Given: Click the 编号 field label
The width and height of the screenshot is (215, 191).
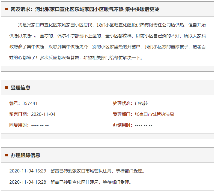Looking at the screenshot, I should [15, 104].
